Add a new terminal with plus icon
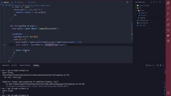The image size is (171, 96). point(153,65)
